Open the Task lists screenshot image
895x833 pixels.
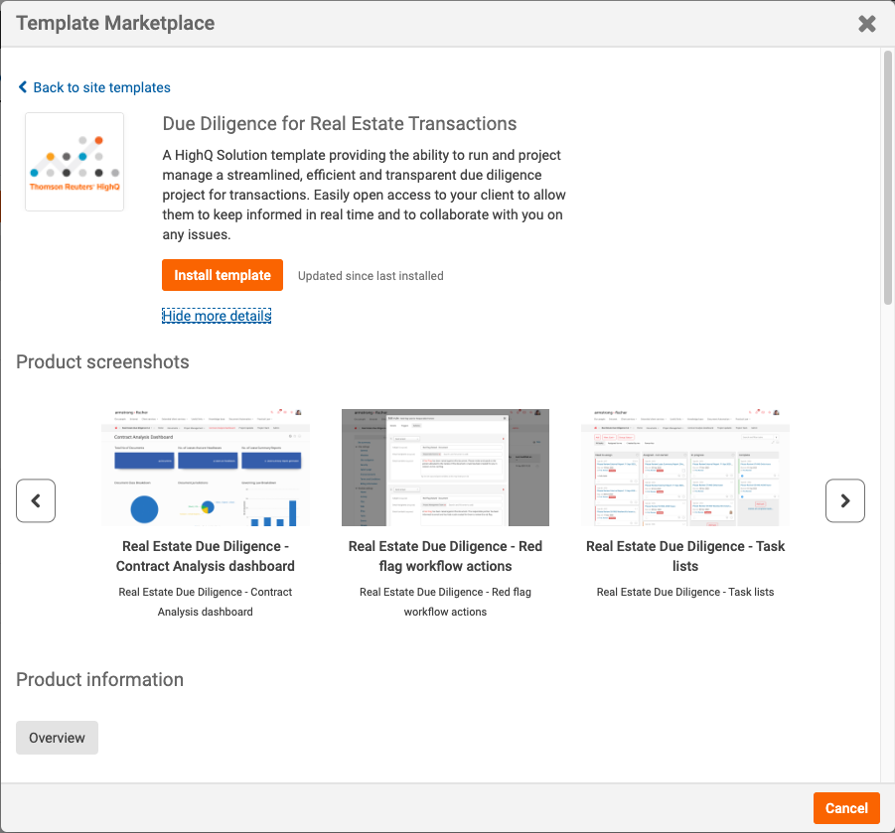[685, 468]
